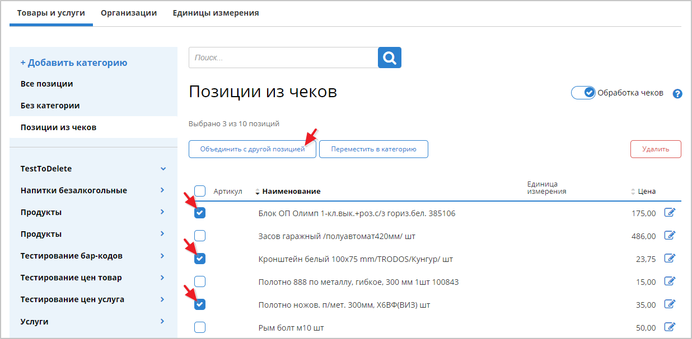Click the magnifier search button

[390, 58]
